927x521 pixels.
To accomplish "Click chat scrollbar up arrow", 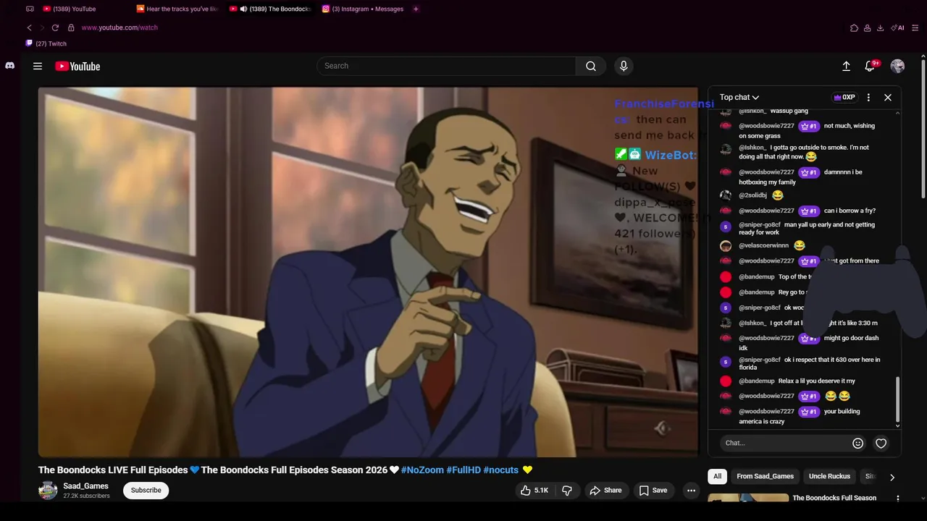I will pos(898,112).
